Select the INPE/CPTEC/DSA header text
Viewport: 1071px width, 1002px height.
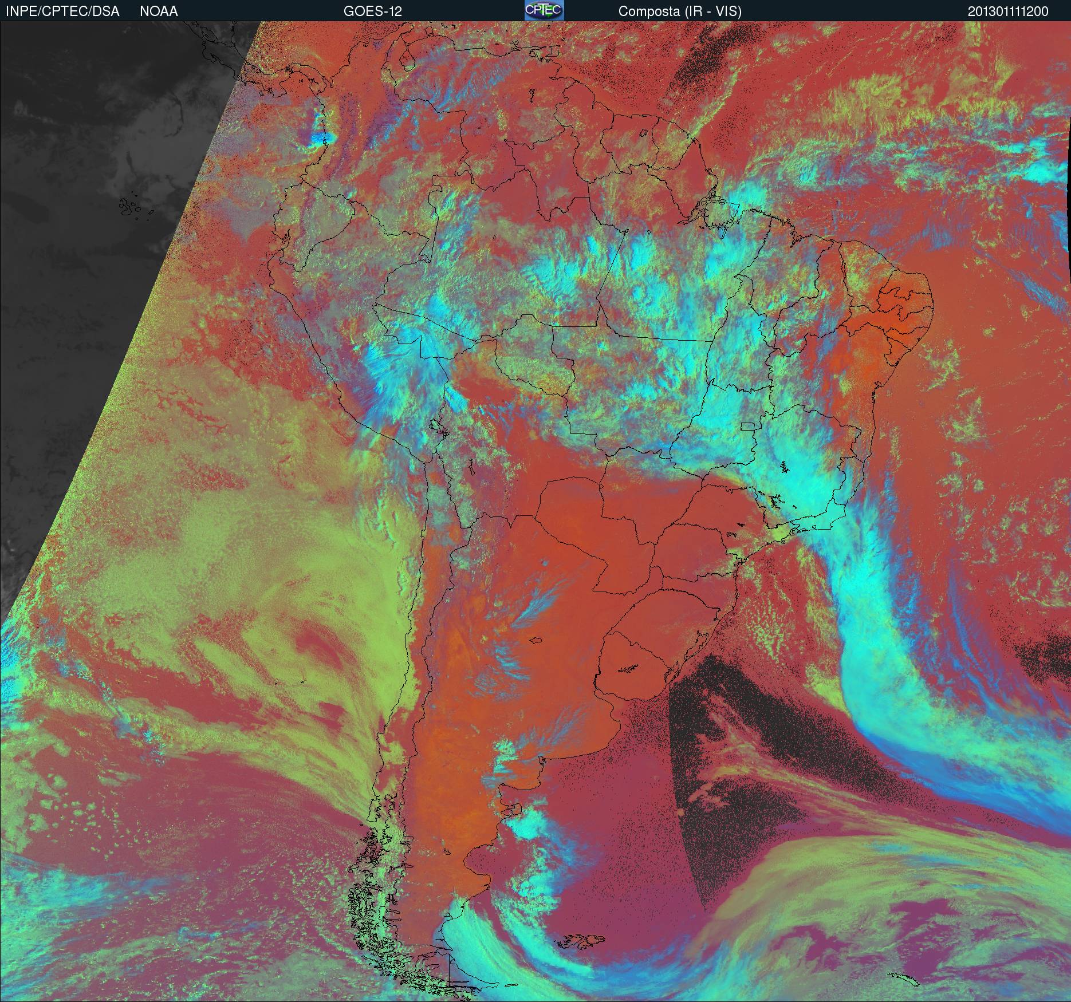pyautogui.click(x=62, y=11)
